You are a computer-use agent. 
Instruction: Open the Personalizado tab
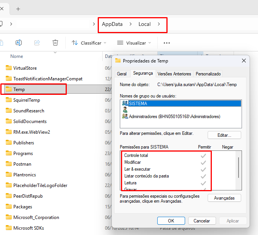208,74
